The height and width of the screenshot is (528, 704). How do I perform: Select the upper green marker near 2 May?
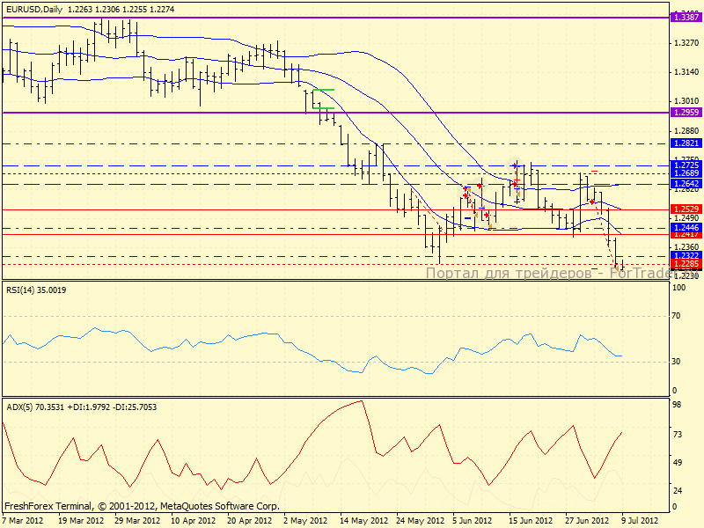pyautogui.click(x=323, y=90)
